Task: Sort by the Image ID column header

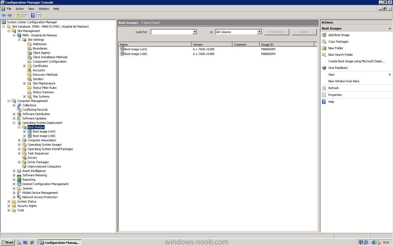Action: click(287, 44)
